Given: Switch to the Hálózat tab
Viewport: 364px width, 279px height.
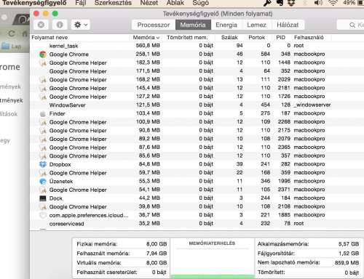Looking at the screenshot, I should 288,25.
